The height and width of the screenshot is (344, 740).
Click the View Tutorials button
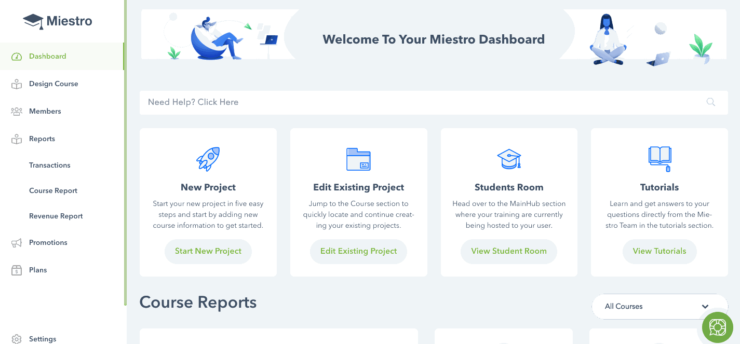click(660, 251)
